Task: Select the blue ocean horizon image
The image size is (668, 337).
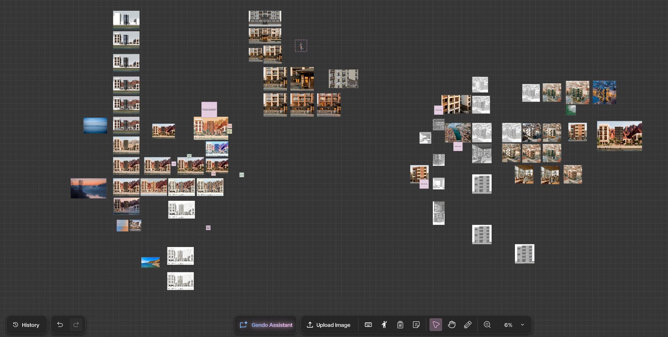Action: [x=95, y=125]
